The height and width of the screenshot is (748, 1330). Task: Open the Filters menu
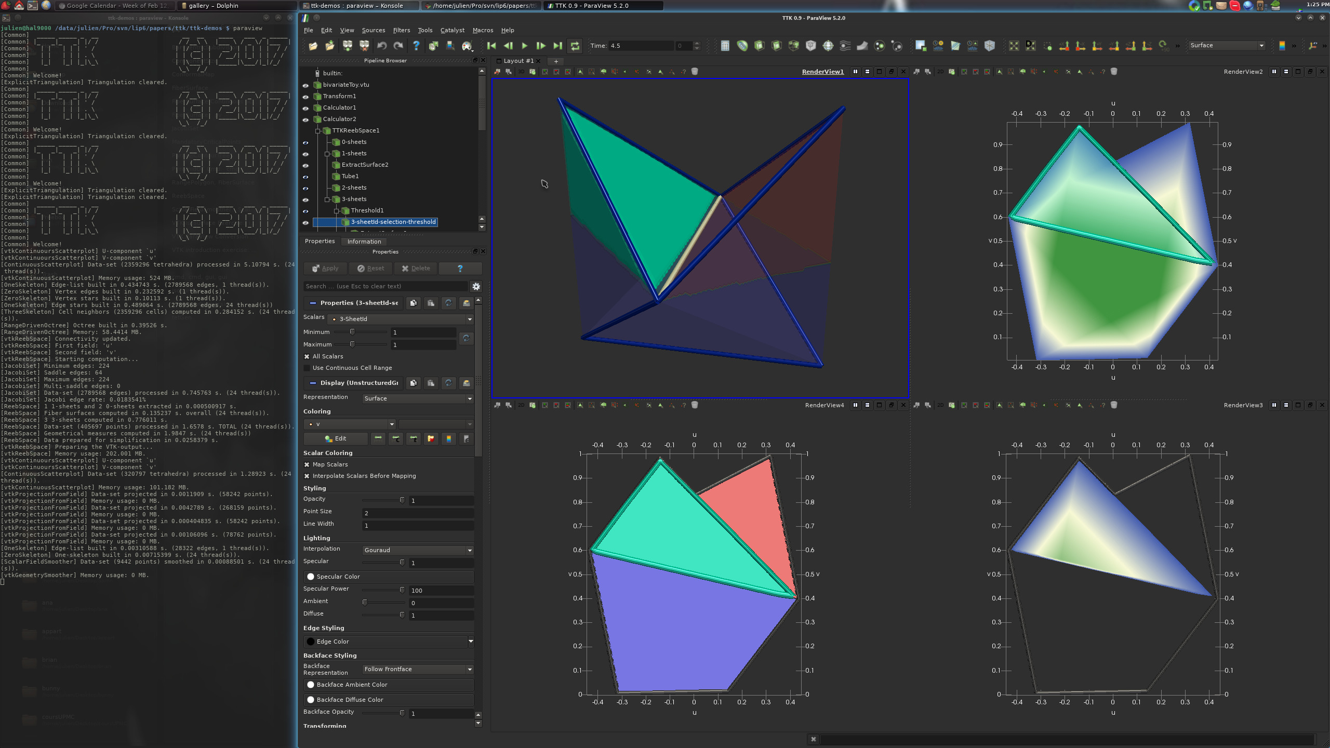click(401, 30)
